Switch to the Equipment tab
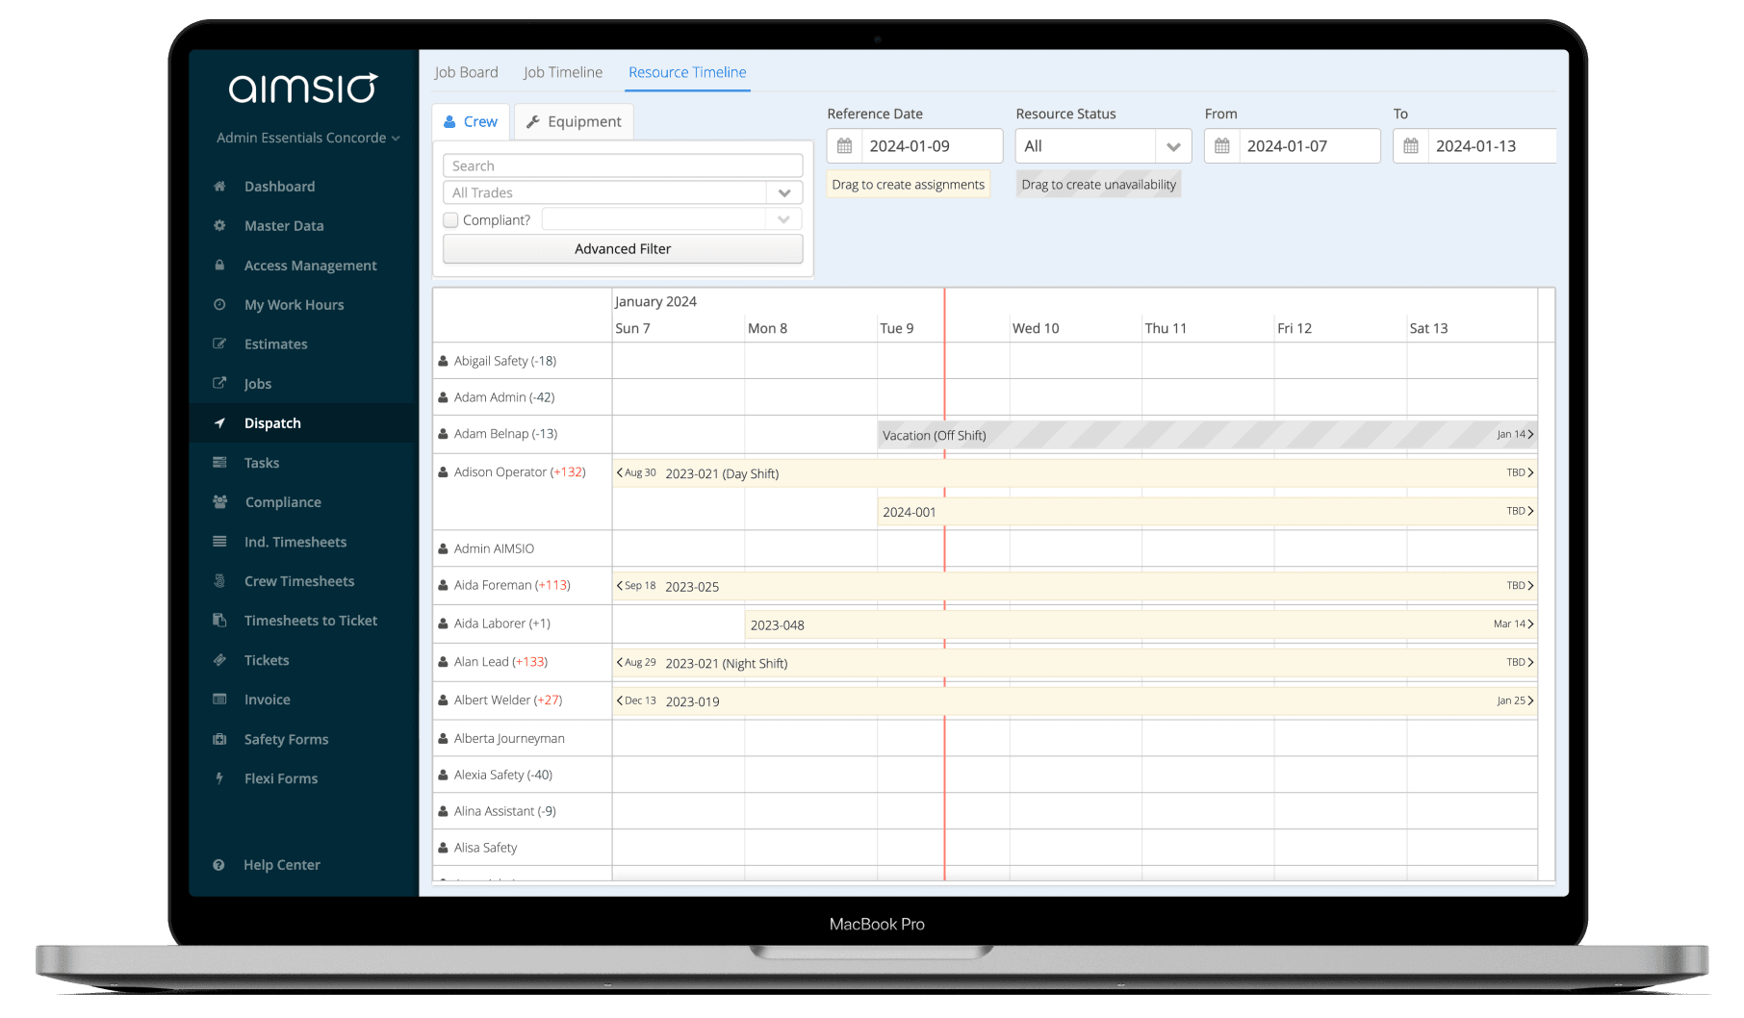This screenshot has height=1018, width=1744. (574, 122)
